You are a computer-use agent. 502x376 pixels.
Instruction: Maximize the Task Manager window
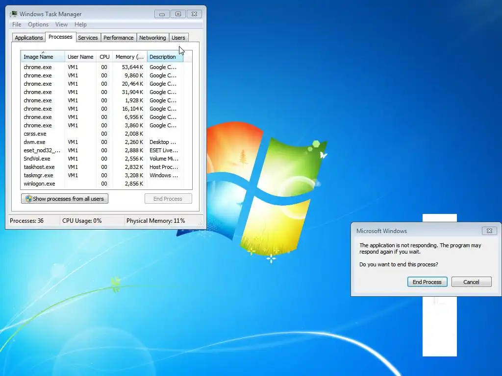click(178, 14)
